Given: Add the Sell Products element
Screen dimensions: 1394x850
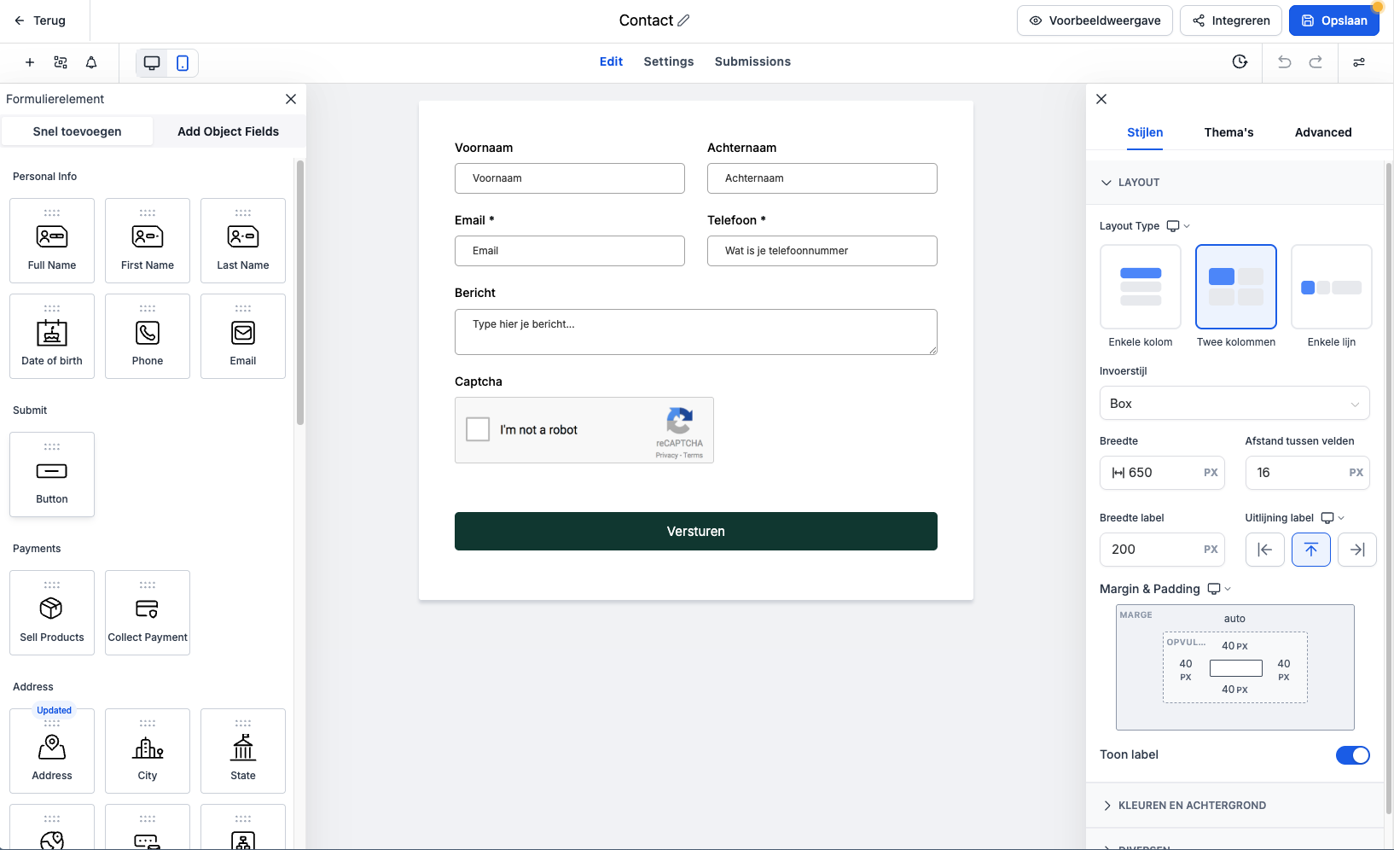Looking at the screenshot, I should 52,613.
